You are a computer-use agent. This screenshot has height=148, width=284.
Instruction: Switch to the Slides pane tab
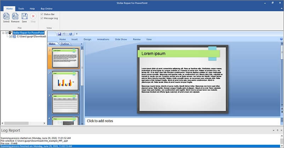pos(53,44)
